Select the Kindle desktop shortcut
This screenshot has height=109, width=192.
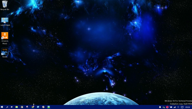click(5, 53)
